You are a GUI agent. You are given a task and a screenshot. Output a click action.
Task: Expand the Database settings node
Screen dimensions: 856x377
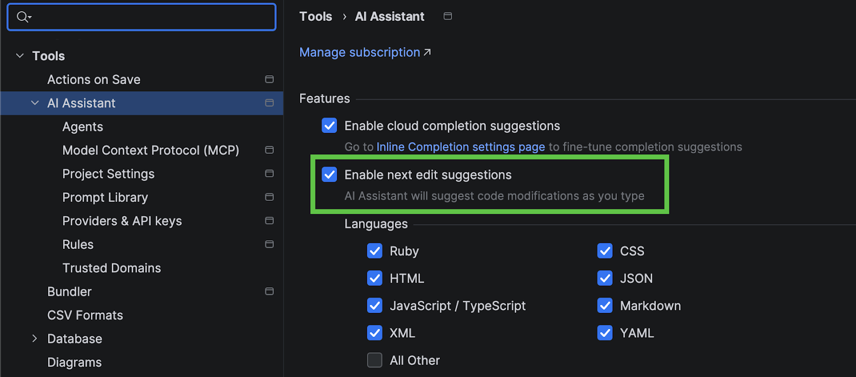[35, 339]
